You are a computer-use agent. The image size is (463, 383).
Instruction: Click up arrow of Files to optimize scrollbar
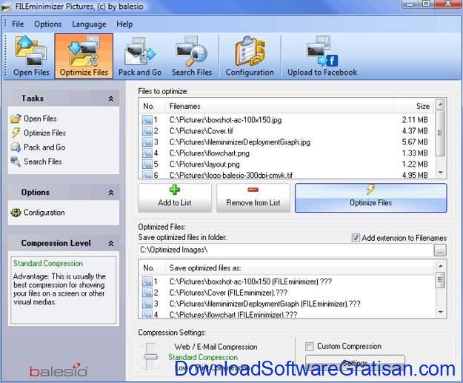pos(440,104)
